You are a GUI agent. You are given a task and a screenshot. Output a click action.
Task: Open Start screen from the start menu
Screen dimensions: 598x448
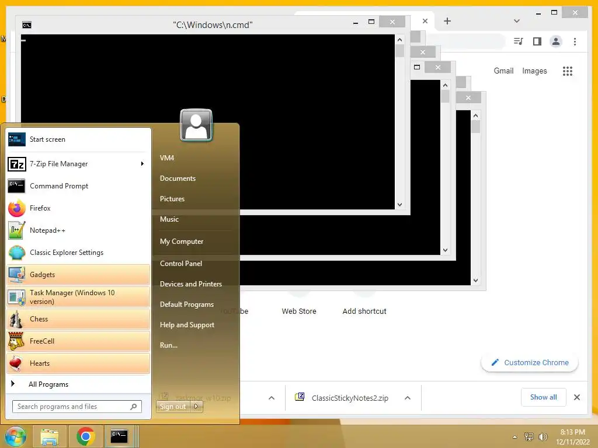(78, 139)
